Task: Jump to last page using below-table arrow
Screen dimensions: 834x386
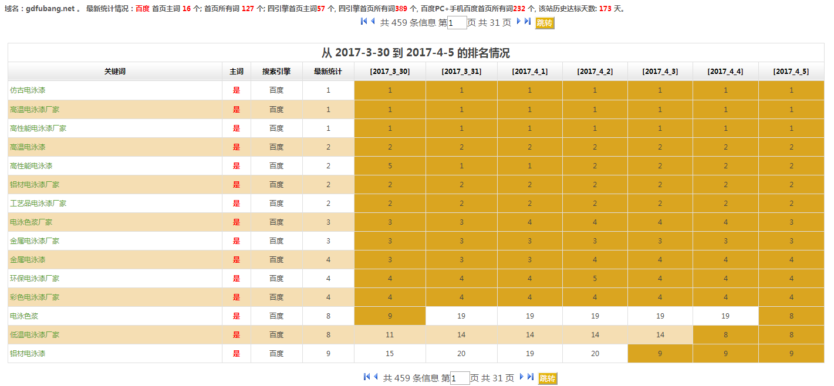Action: click(x=531, y=377)
